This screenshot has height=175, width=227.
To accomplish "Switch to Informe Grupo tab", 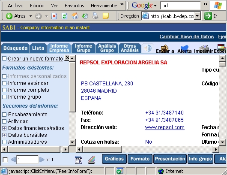I will point(84,48).
